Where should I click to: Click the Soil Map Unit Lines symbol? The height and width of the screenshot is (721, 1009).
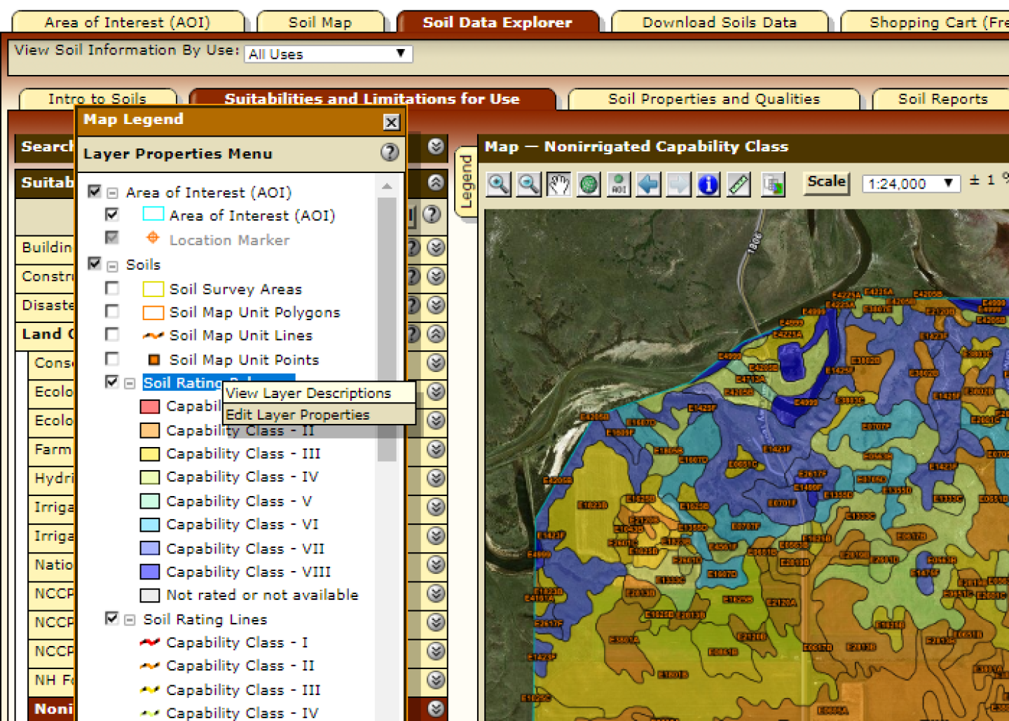pos(153,336)
